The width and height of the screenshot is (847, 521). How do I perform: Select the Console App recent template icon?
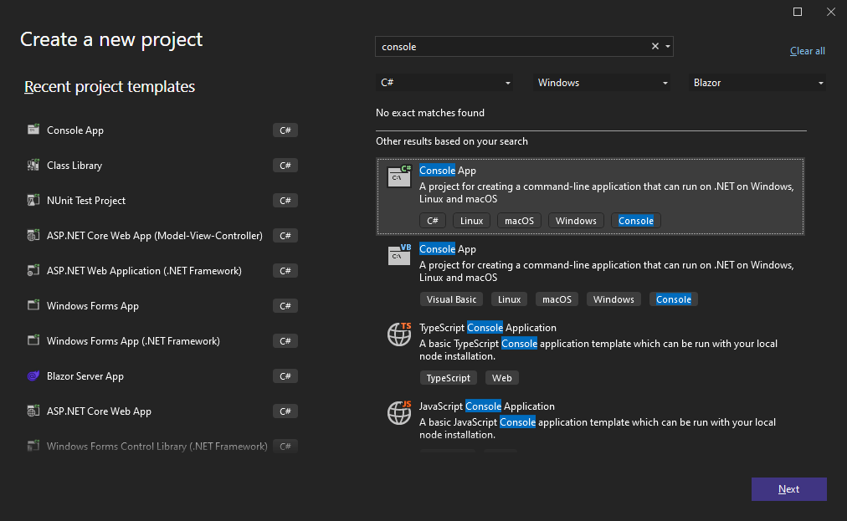click(x=33, y=130)
